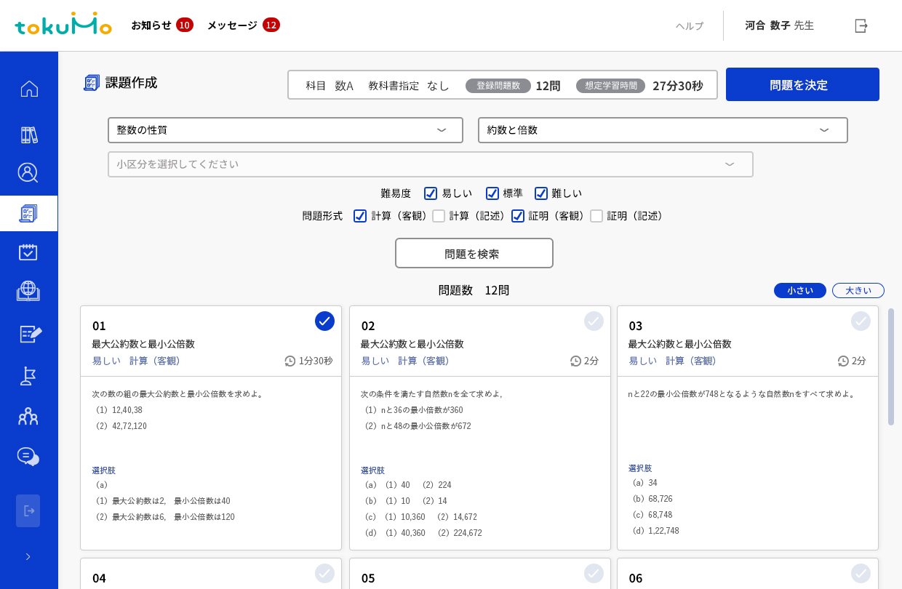
Task: Expand the 約数と倍数 dropdown
Action: pos(663,129)
